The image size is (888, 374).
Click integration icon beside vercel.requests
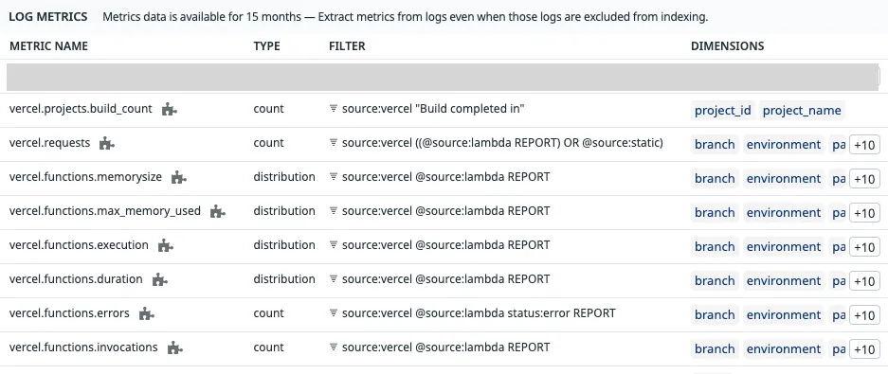(x=107, y=143)
